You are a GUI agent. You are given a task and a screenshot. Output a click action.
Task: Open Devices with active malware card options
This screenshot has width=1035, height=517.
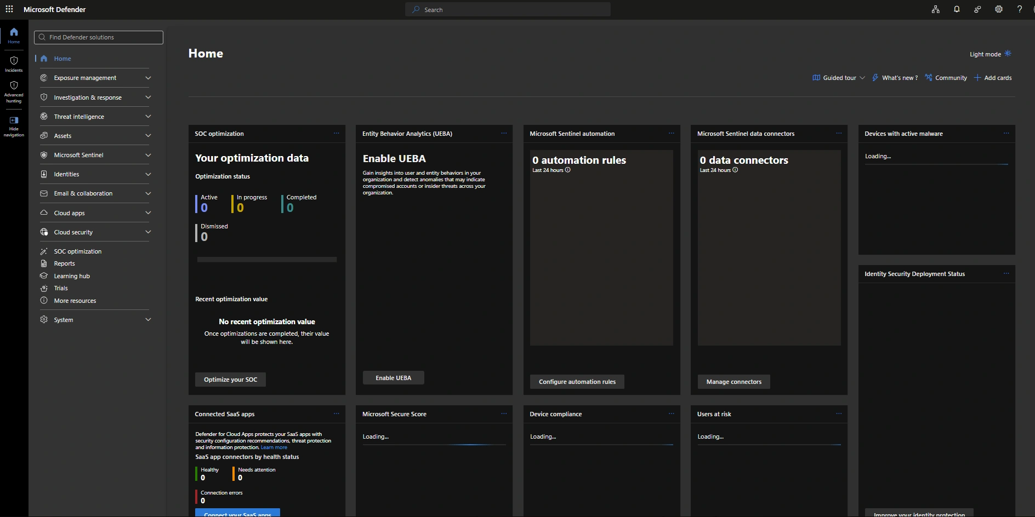pos(1006,134)
